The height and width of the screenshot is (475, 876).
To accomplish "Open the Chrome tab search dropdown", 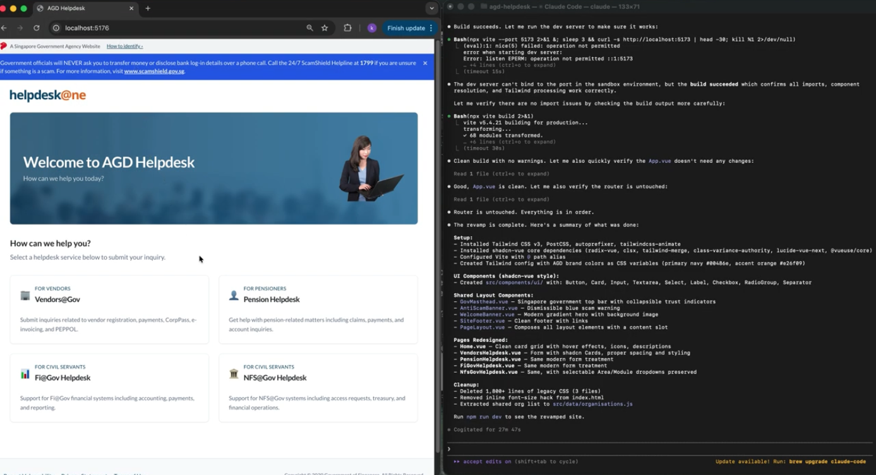I will 431,8.
